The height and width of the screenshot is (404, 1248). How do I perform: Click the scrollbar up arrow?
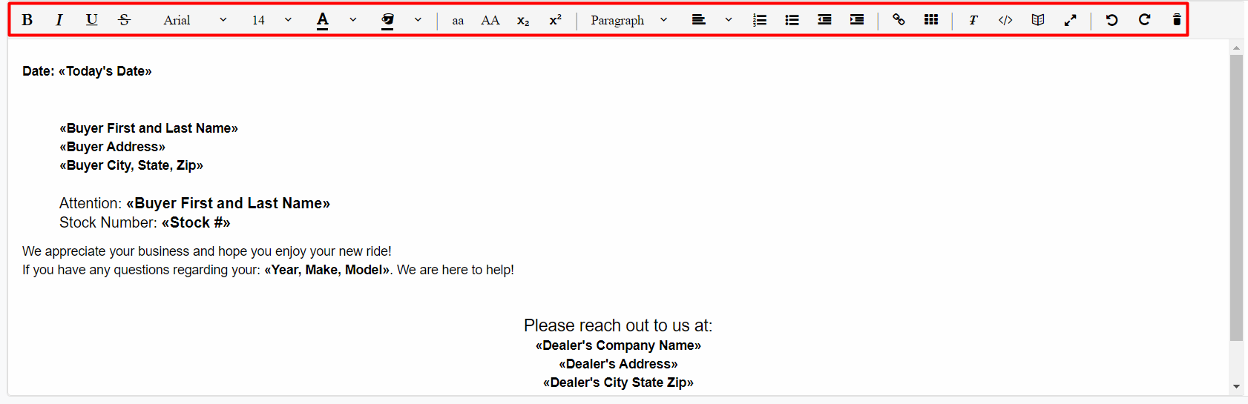pos(1236,47)
